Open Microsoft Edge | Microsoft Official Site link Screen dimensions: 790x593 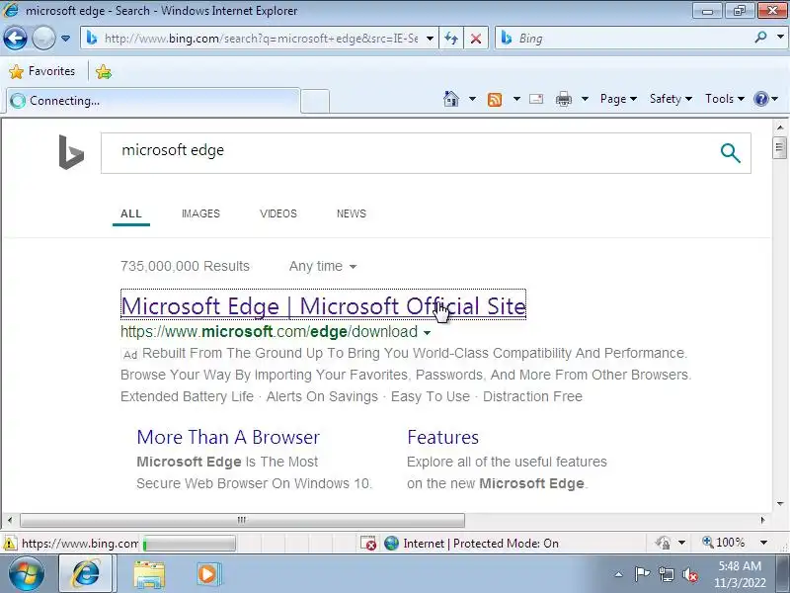point(324,306)
